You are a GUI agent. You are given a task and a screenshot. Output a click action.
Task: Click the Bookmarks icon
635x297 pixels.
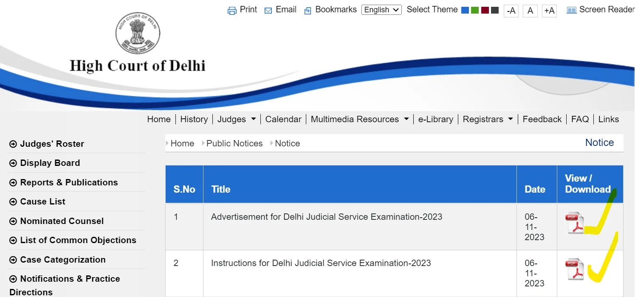[308, 11]
